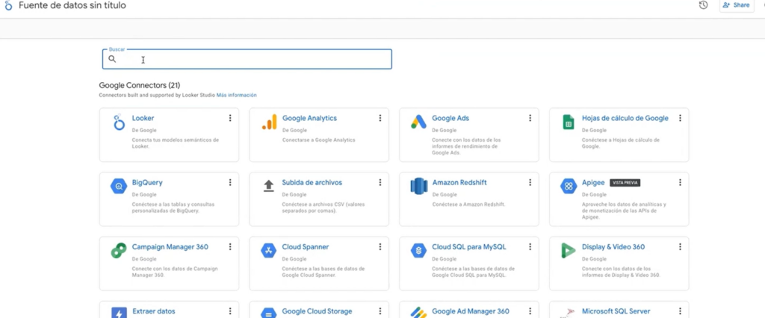Click the BigQuery hexagon icon

click(x=119, y=187)
